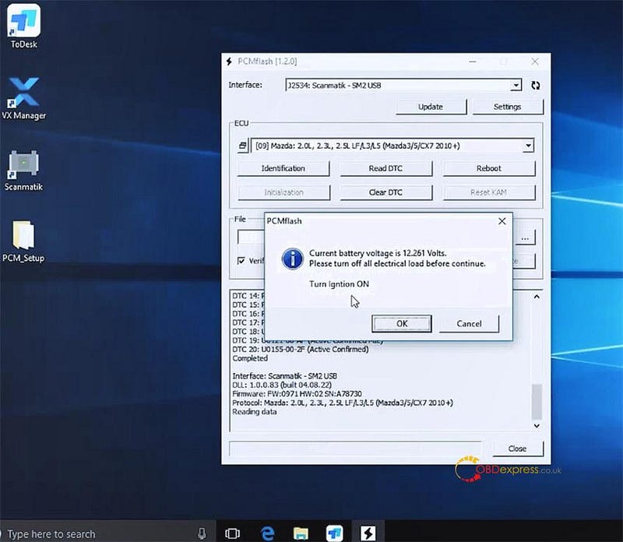Click the Reboot ECU button

489,168
